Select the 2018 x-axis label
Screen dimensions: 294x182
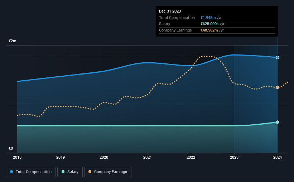point(17,157)
